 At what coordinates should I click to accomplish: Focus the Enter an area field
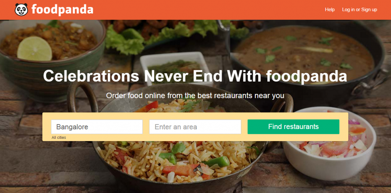(x=195, y=127)
